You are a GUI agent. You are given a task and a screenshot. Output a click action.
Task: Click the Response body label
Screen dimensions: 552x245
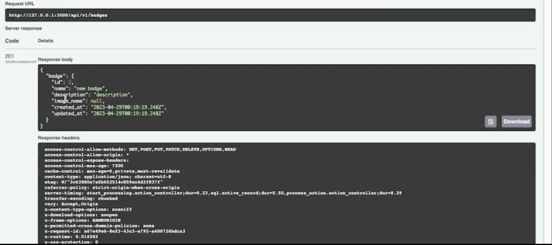click(55, 60)
